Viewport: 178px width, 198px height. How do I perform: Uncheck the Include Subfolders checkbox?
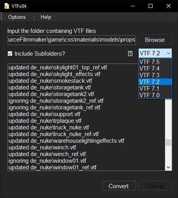10,54
